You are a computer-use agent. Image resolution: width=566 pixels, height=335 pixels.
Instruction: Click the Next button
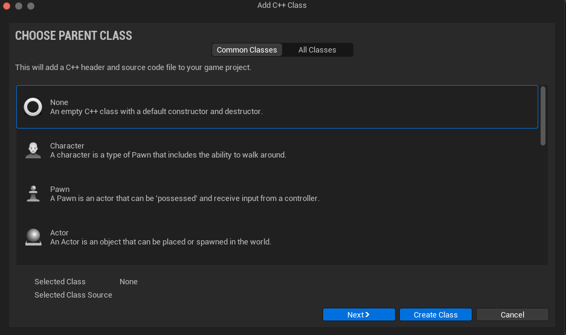359,314
